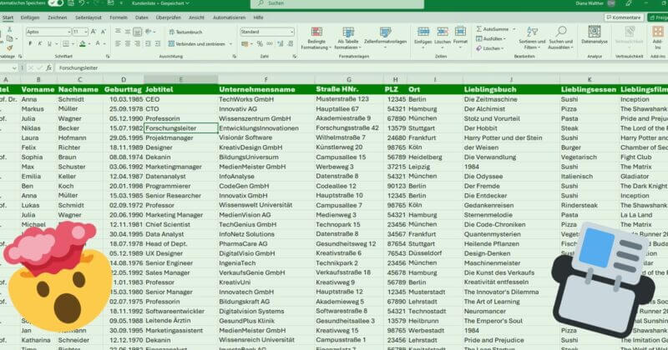
Task: Expand the AutoSumme dropdown arrow
Action: click(x=514, y=29)
